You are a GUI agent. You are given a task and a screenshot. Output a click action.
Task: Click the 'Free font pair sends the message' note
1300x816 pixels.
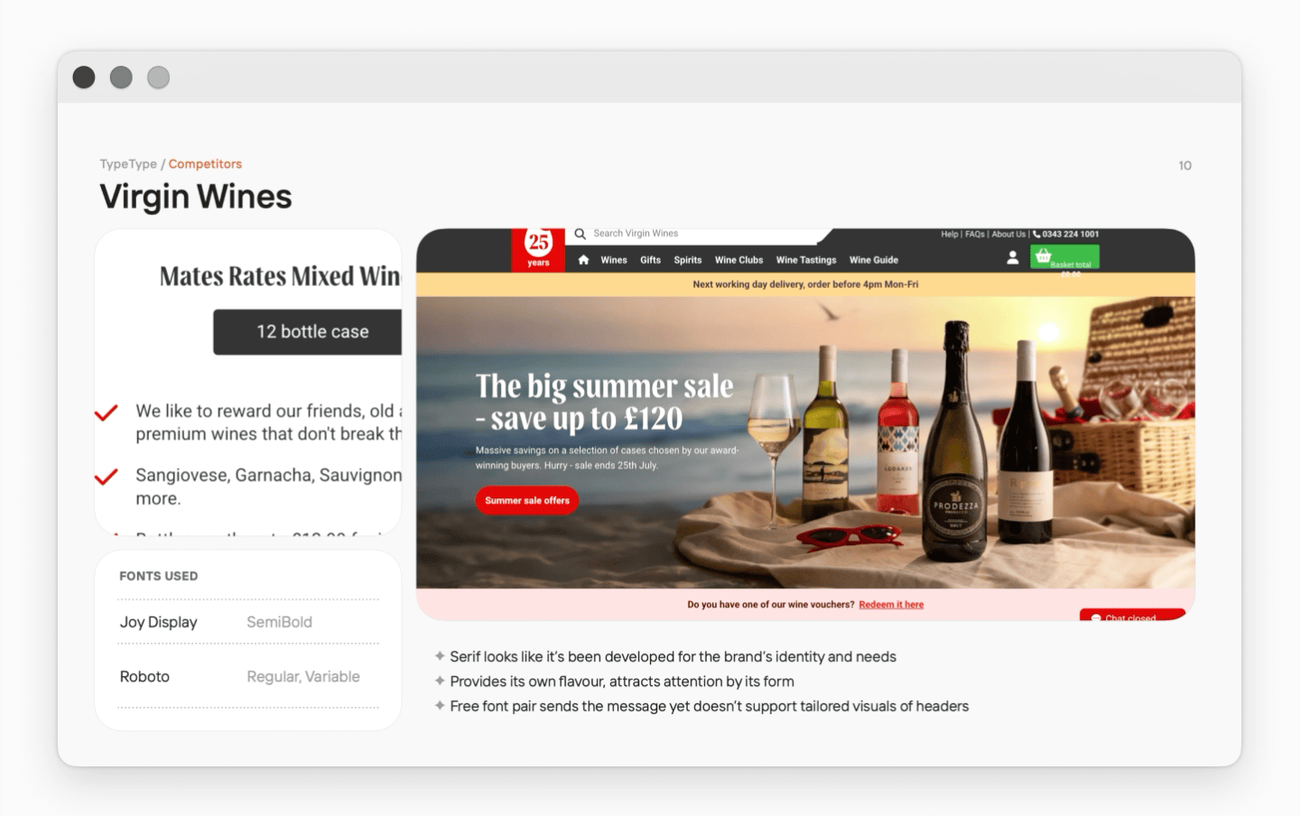click(709, 706)
